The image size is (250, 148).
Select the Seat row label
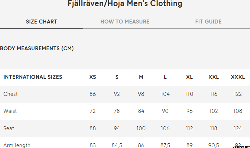coord(9,128)
